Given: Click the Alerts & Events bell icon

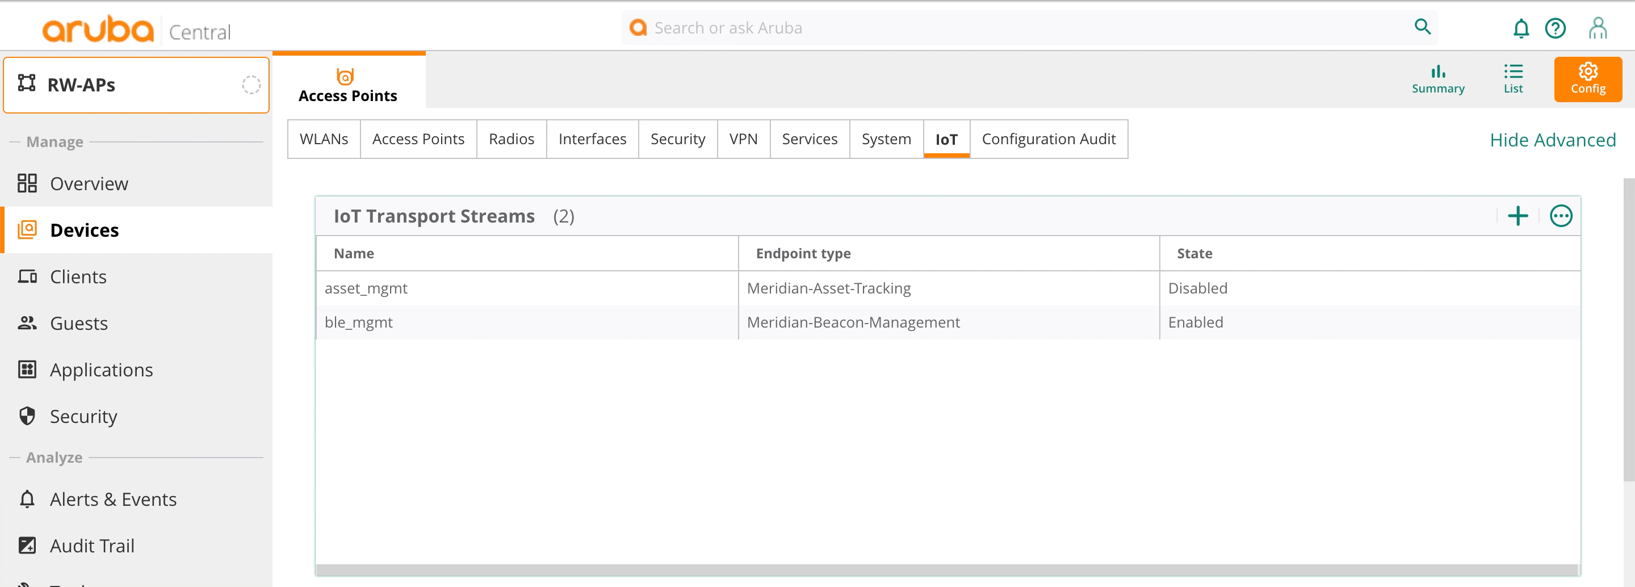Looking at the screenshot, I should click(27, 500).
